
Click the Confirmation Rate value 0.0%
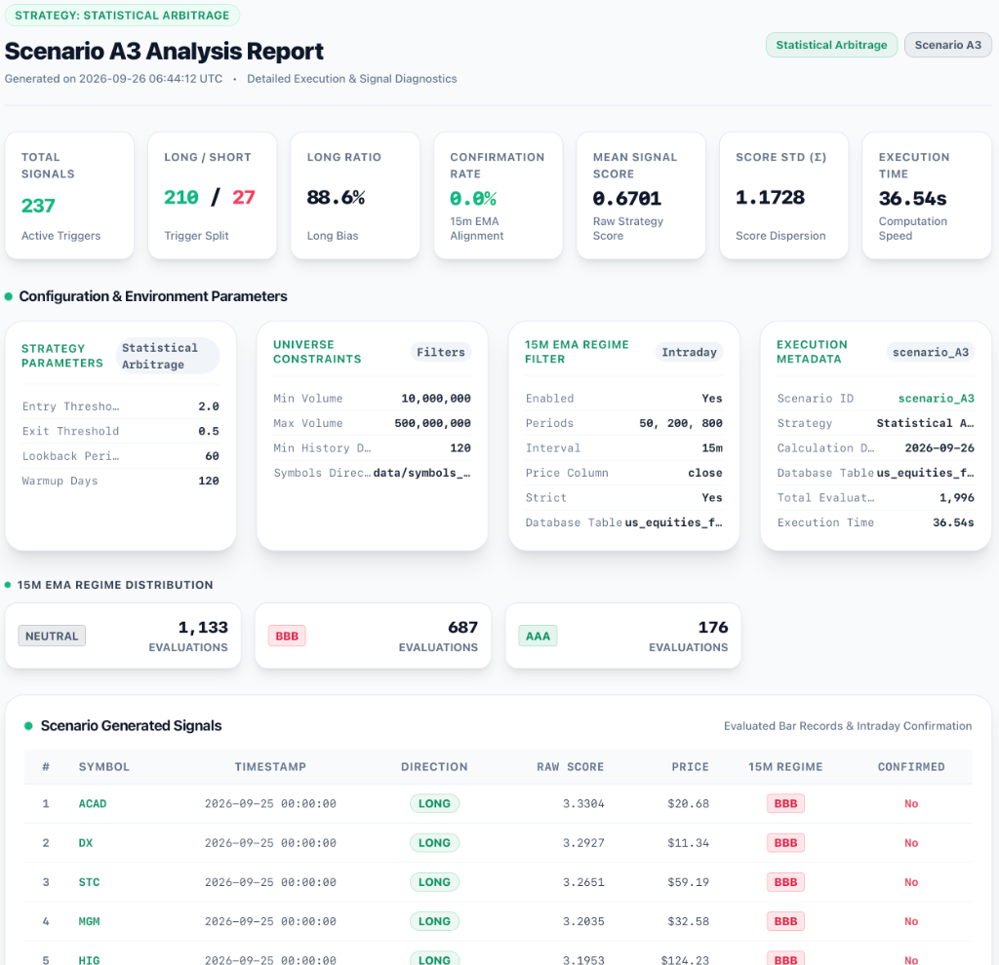click(x=473, y=199)
